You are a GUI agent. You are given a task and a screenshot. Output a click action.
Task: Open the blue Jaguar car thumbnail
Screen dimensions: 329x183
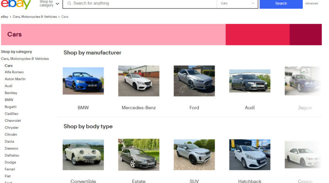[x=303, y=81]
